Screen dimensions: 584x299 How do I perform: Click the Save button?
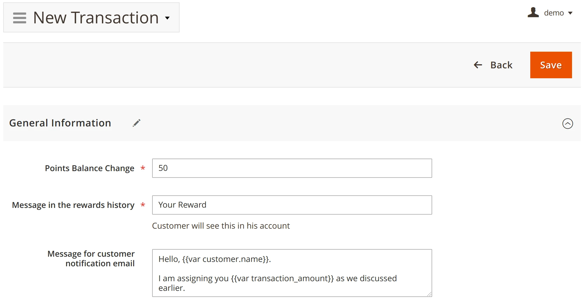pos(551,65)
